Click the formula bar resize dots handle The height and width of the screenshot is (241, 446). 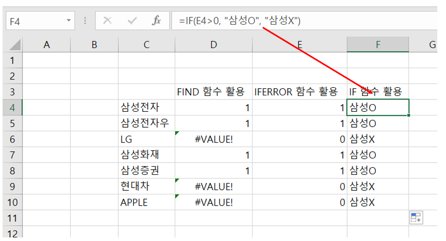click(x=85, y=21)
